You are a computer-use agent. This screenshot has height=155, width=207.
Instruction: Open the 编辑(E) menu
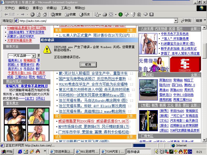(24, 8)
